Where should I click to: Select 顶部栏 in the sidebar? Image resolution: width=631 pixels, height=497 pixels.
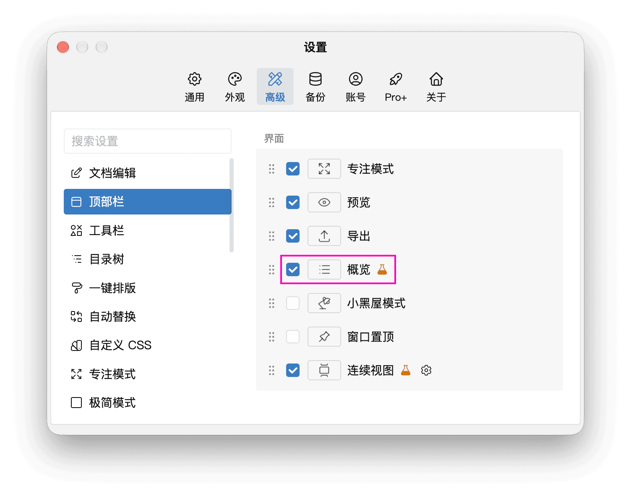click(x=148, y=201)
